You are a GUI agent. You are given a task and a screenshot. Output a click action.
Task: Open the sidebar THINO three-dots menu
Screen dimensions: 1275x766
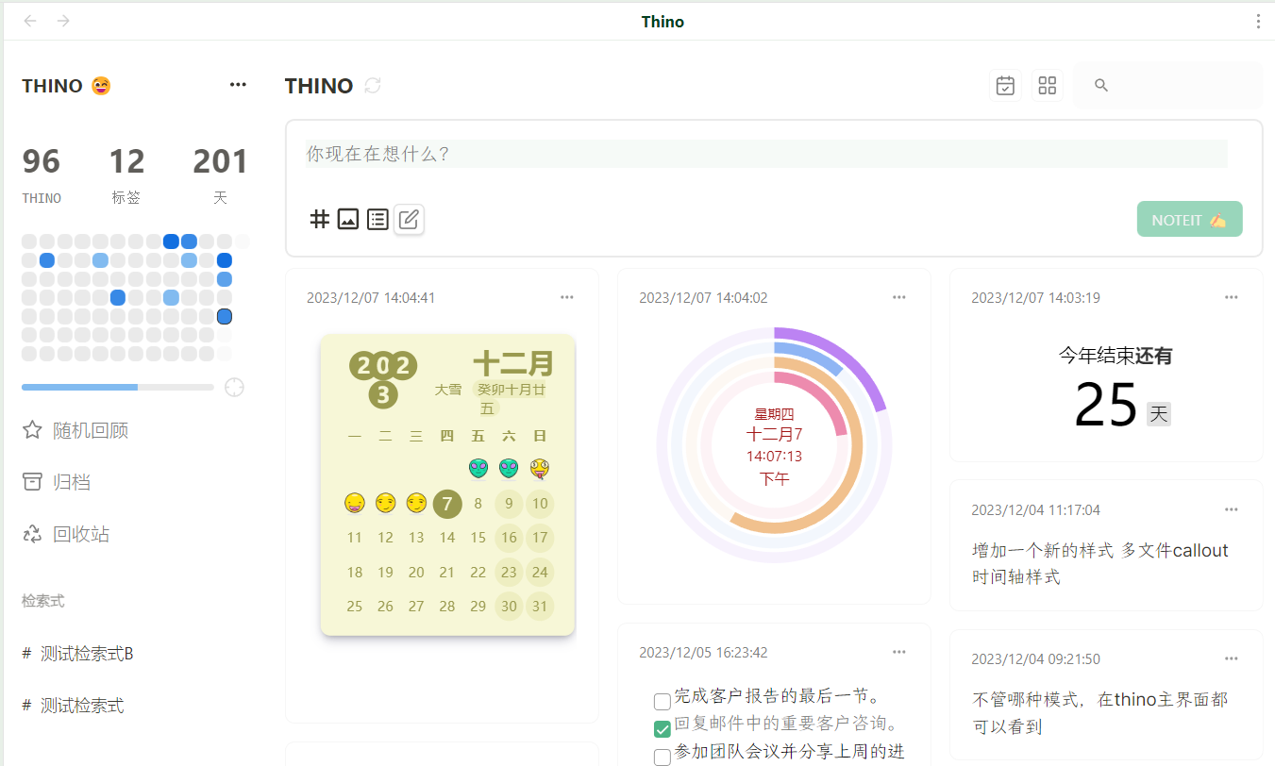pos(238,85)
